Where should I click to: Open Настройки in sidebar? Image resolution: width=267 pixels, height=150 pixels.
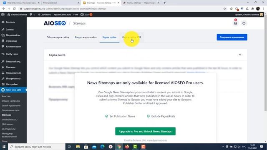point(12,84)
